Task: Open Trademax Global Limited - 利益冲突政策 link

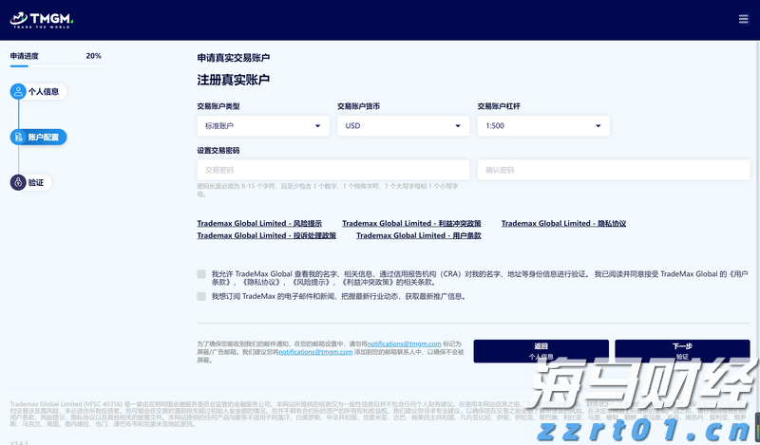Action: (411, 223)
